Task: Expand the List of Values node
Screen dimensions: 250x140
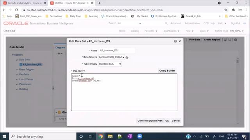Action: 17,79
